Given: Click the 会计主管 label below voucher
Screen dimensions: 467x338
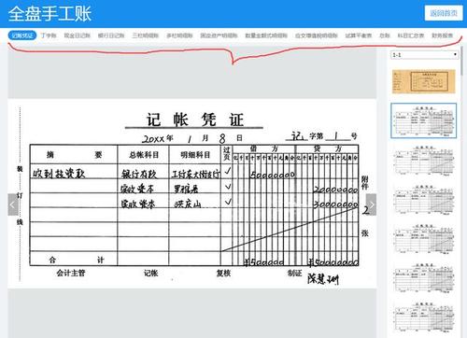Looking at the screenshot, I should pyautogui.click(x=71, y=273).
